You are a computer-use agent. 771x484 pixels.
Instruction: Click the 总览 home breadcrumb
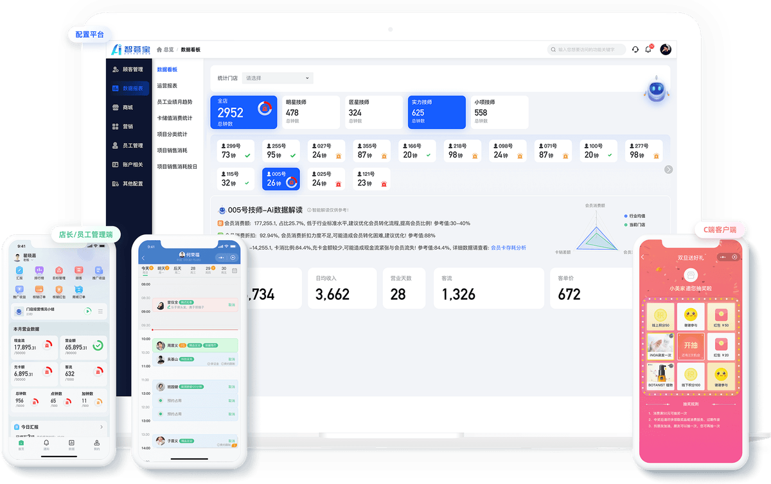click(165, 49)
